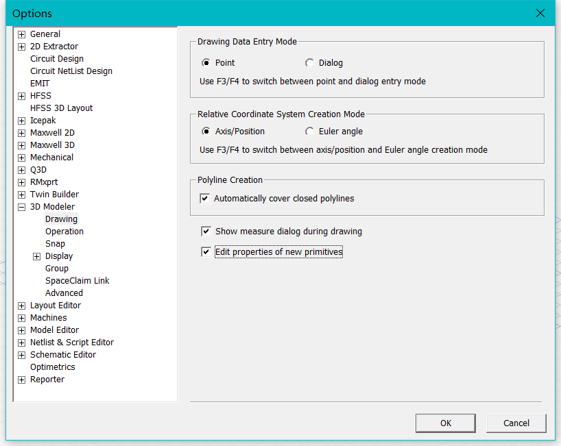Expand the Q3D node
Screen dimensions: 561x446
21,170
